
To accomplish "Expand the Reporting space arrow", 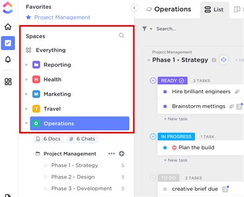I will [x=26, y=65].
